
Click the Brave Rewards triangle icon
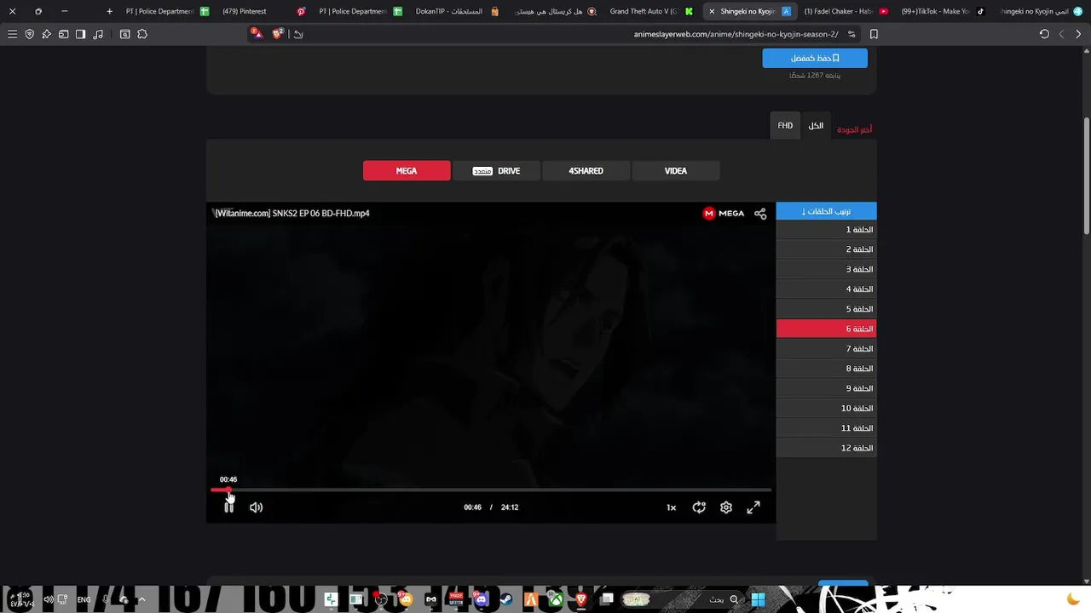pyautogui.click(x=257, y=33)
